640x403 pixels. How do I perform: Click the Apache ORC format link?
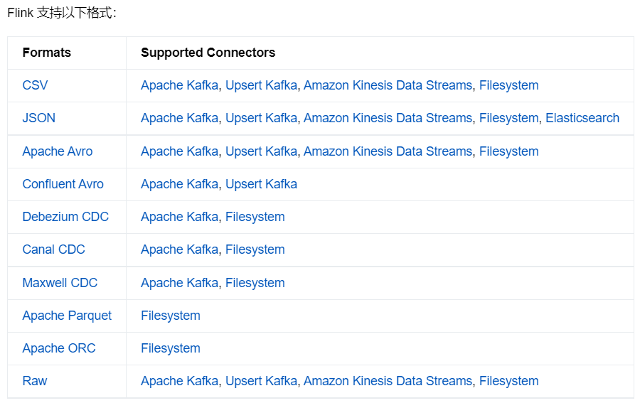58,348
